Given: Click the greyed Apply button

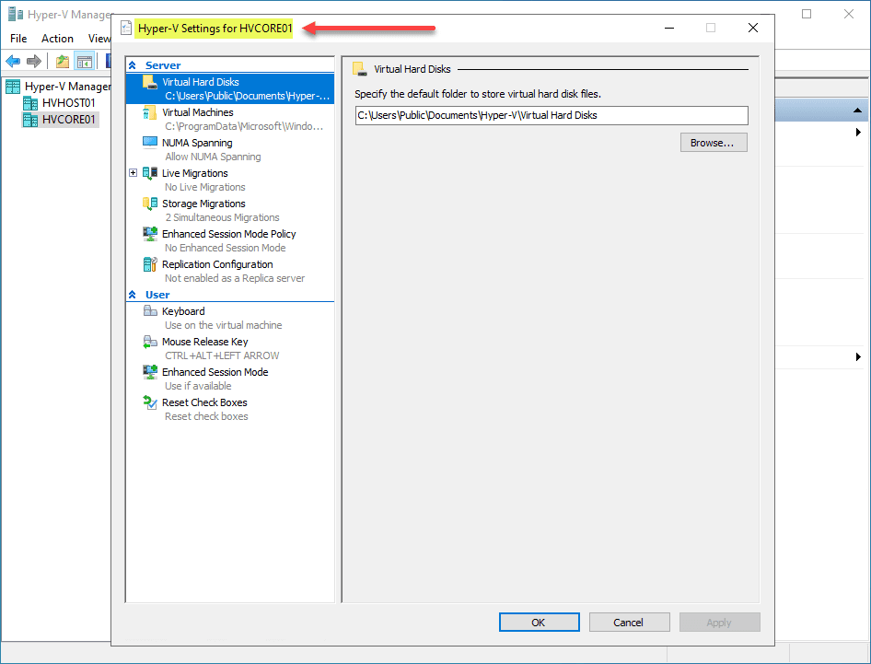Looking at the screenshot, I should coord(719,623).
